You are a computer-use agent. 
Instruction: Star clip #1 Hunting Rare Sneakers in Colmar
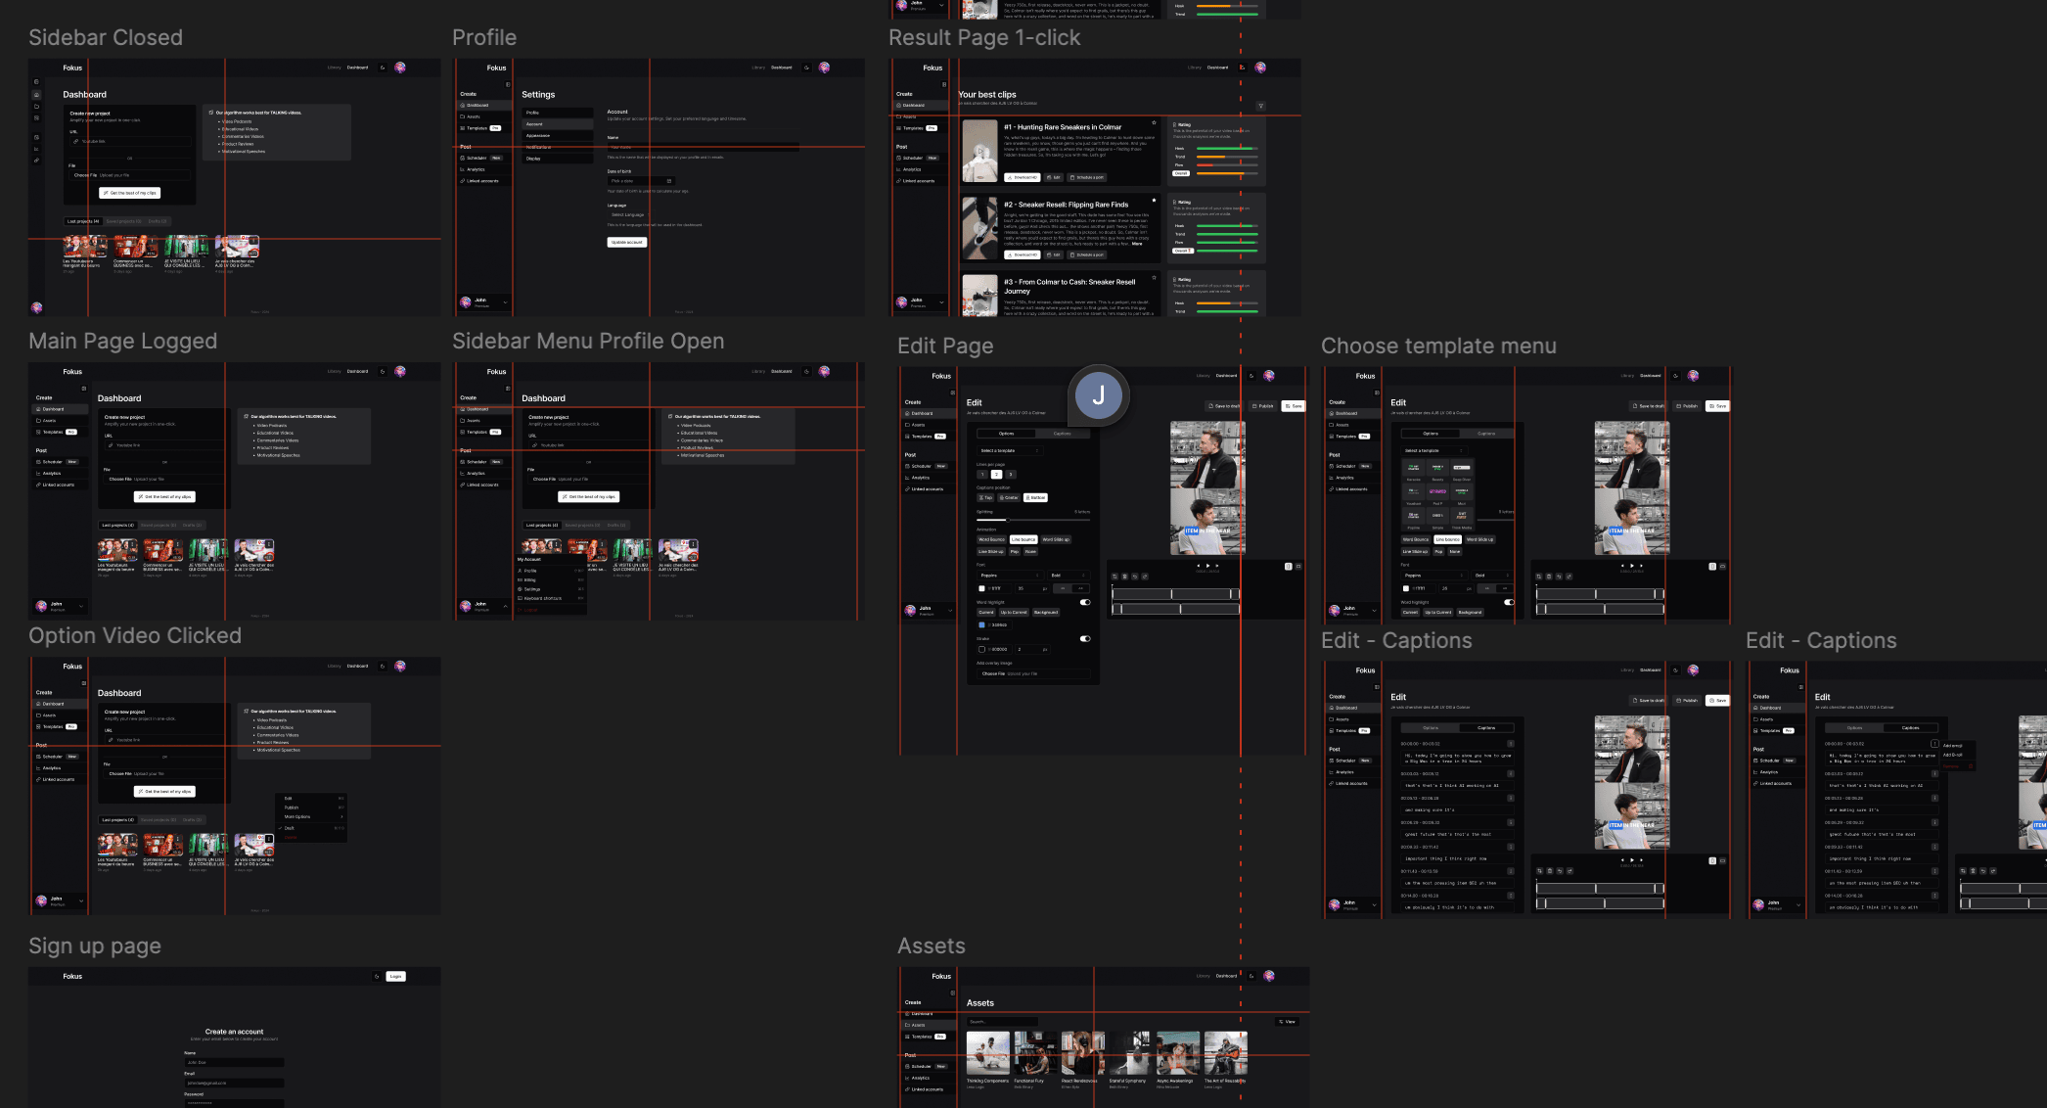(1155, 122)
